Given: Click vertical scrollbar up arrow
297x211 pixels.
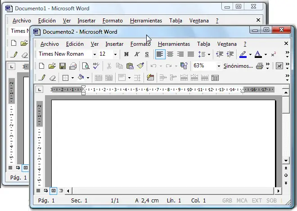Looking at the screenshot, I should (x=286, y=92).
